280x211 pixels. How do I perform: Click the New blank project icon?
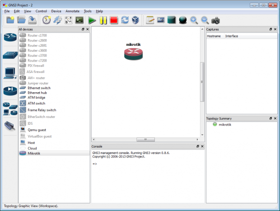coord(10,20)
